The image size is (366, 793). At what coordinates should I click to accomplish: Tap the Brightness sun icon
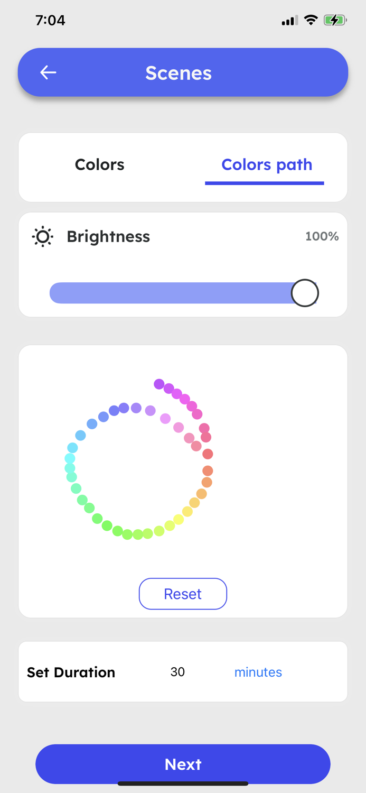(x=43, y=236)
